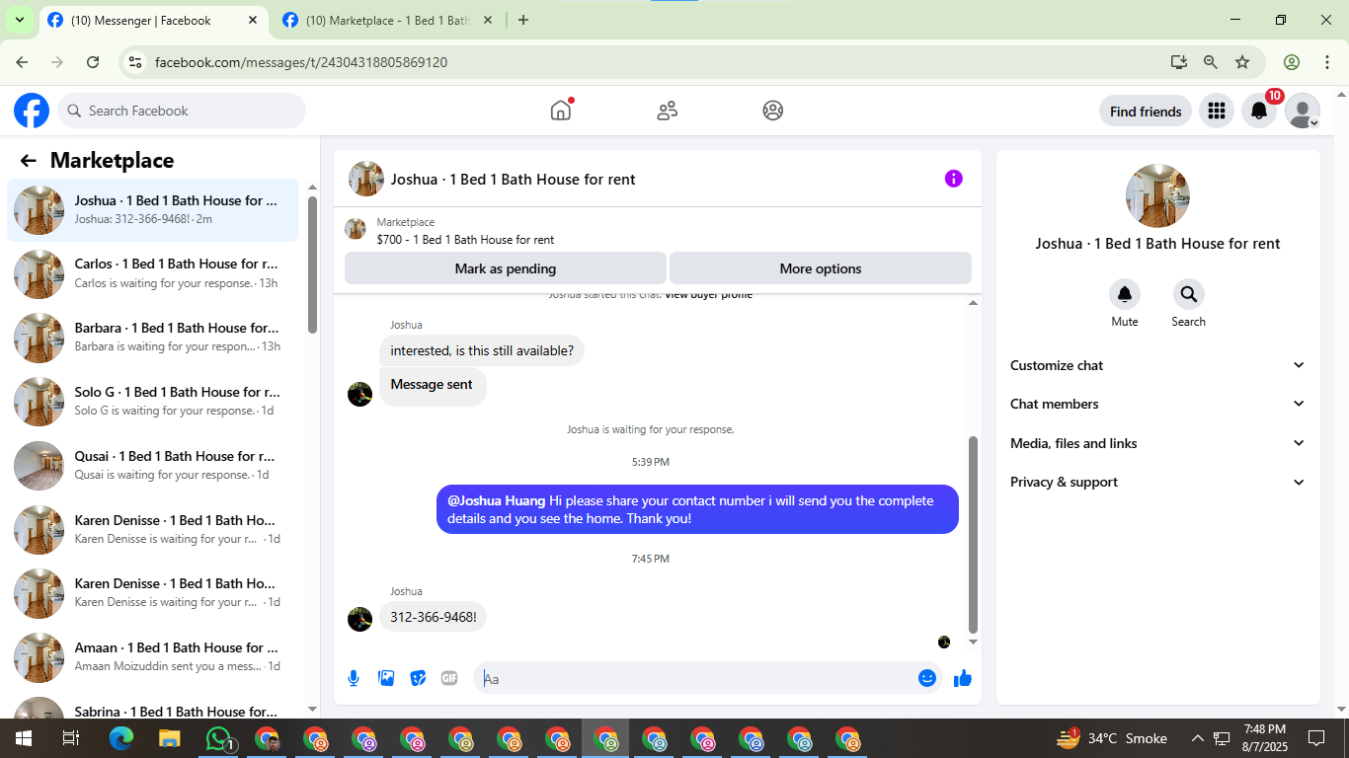The width and height of the screenshot is (1349, 758).
Task: Click More options button
Action: coord(821,268)
